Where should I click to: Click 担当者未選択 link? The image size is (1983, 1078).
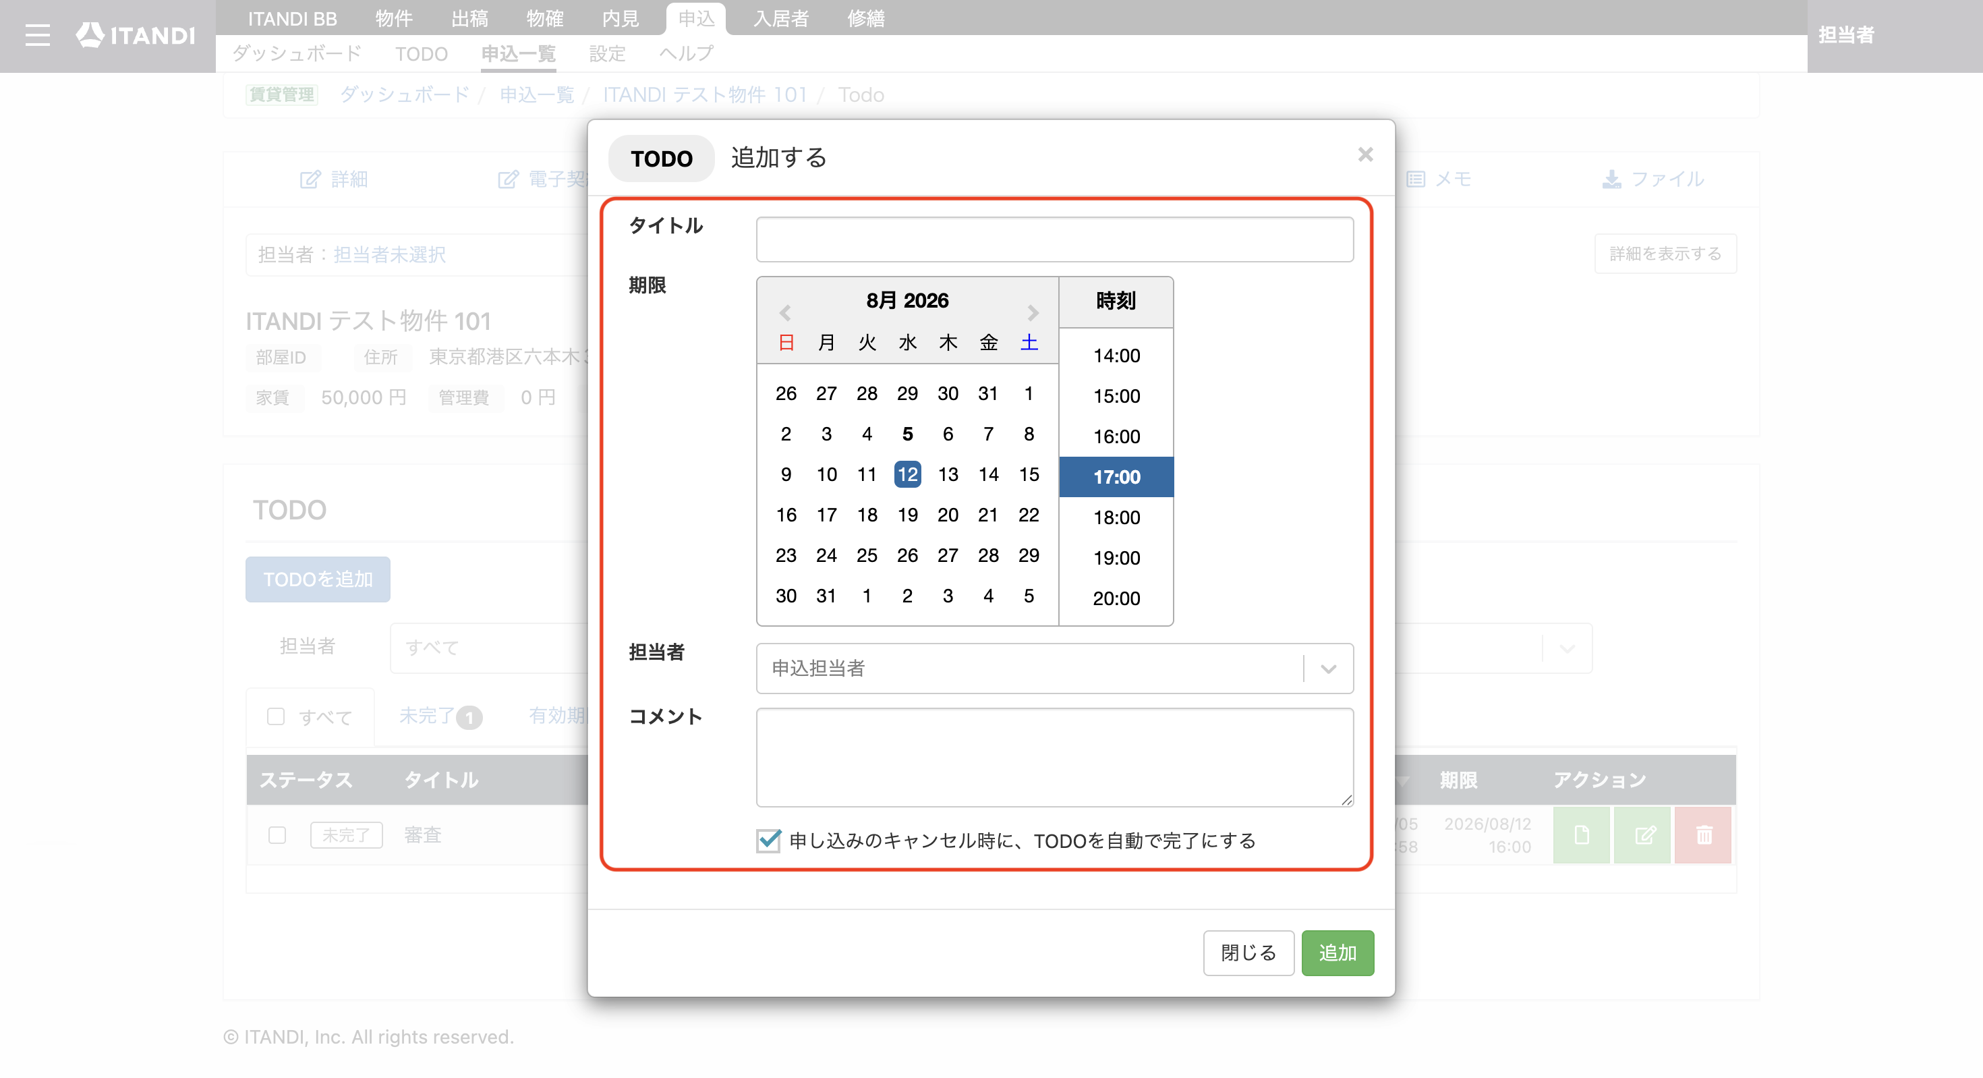point(390,255)
